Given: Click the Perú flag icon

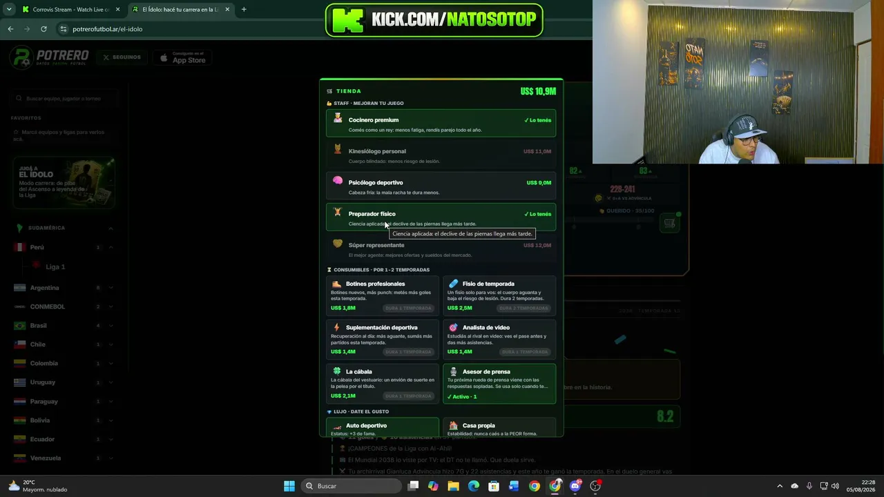Looking at the screenshot, I should click(19, 247).
